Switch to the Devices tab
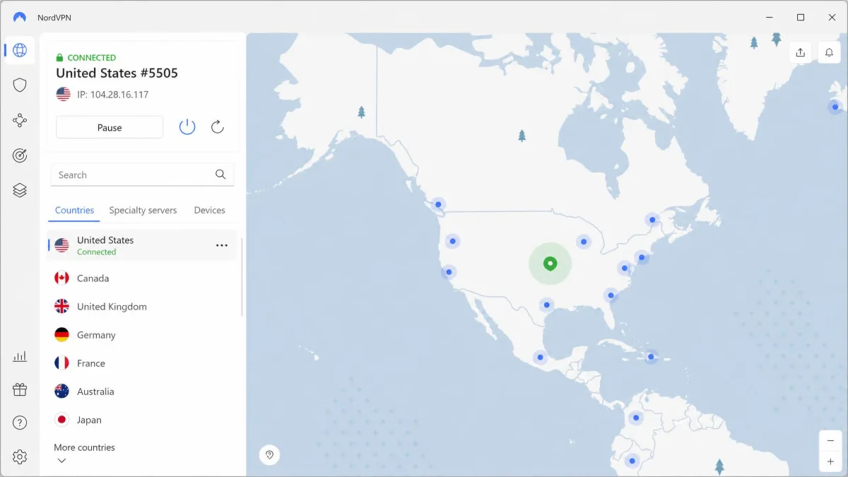The width and height of the screenshot is (848, 477). coord(209,210)
